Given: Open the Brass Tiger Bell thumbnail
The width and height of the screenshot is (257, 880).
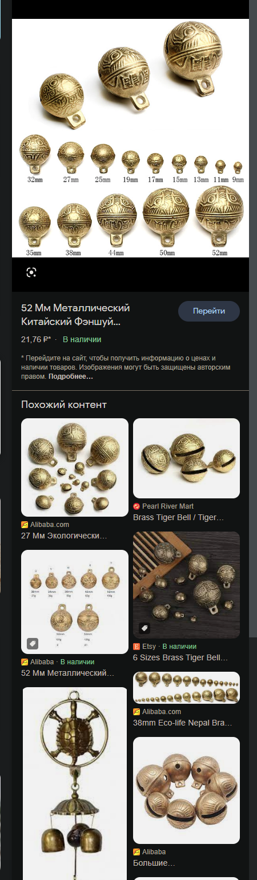Looking at the screenshot, I should tap(186, 458).
